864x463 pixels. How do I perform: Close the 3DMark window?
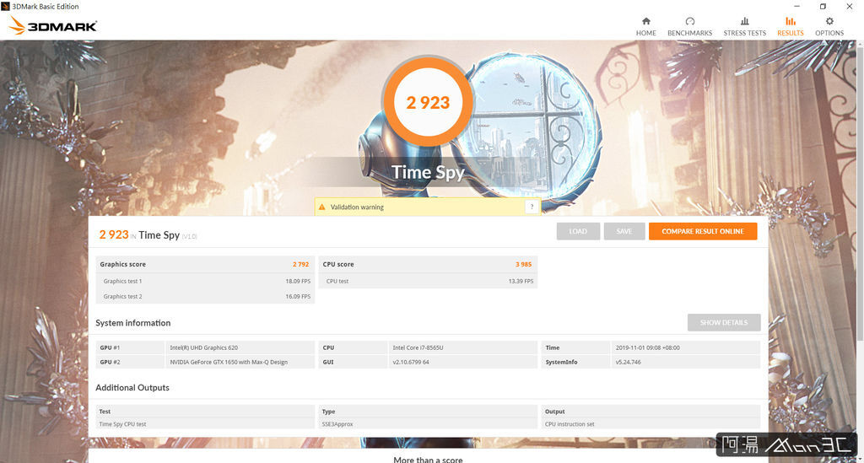pos(849,6)
